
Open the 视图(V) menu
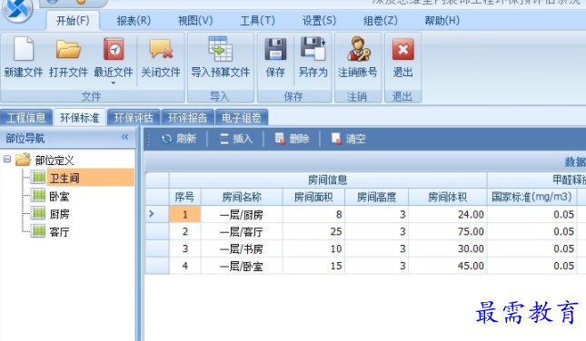point(195,21)
